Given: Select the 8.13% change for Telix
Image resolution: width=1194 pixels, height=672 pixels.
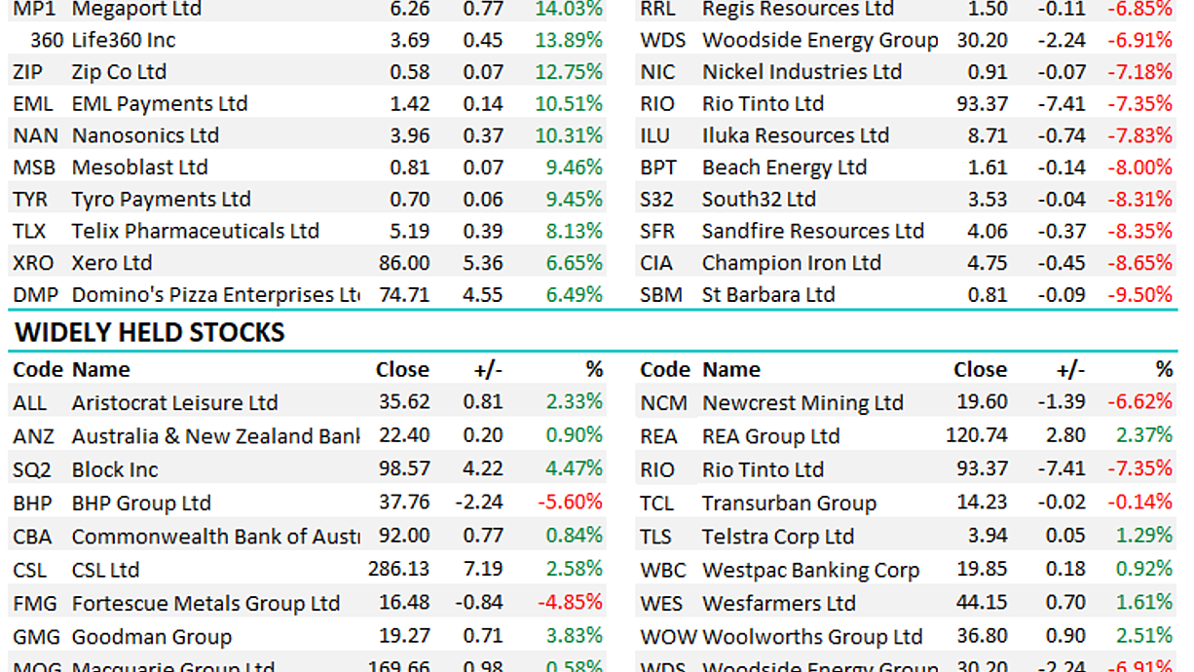Looking at the screenshot, I should point(575,231).
